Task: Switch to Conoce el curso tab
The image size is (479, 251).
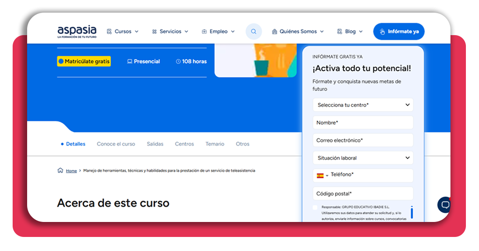Action: coord(116,144)
